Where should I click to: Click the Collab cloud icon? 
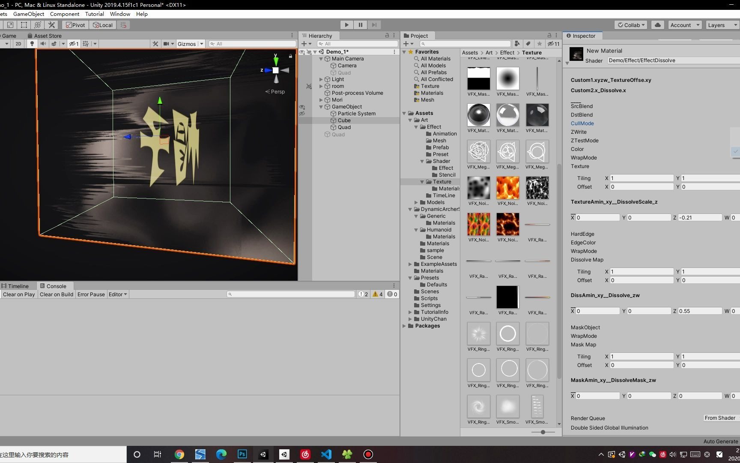[x=657, y=25]
